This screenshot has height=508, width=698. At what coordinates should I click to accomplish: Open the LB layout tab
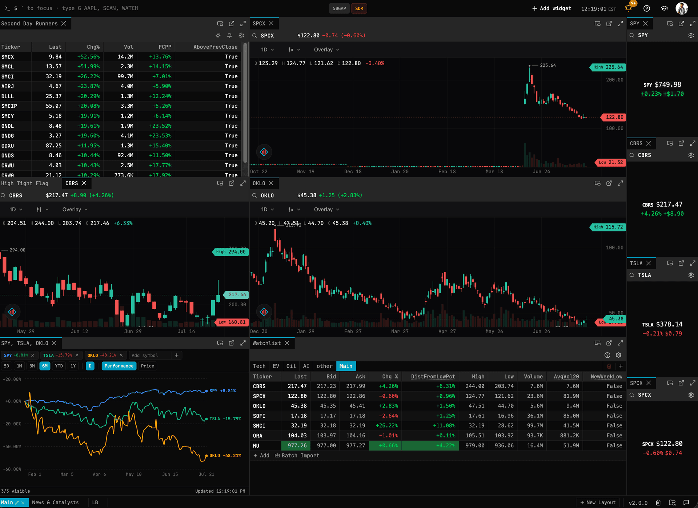[95, 503]
